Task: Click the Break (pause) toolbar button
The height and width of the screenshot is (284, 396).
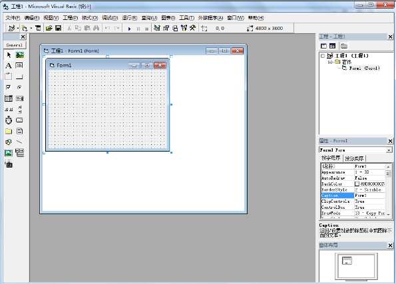Action: [x=138, y=29]
